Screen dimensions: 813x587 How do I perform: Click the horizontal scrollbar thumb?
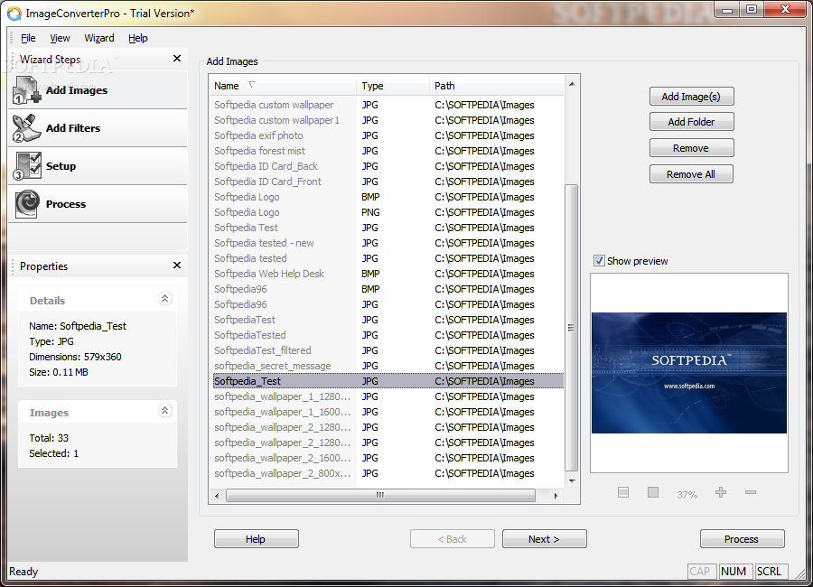(380, 496)
